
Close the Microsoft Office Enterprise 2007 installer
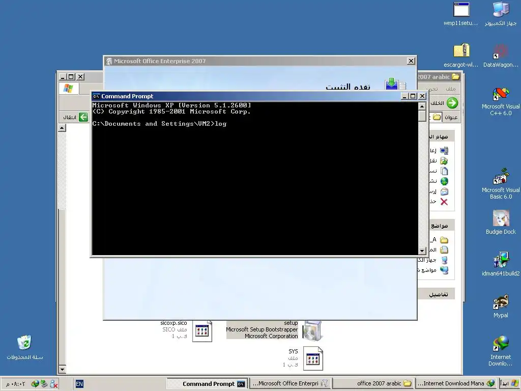tap(411, 61)
